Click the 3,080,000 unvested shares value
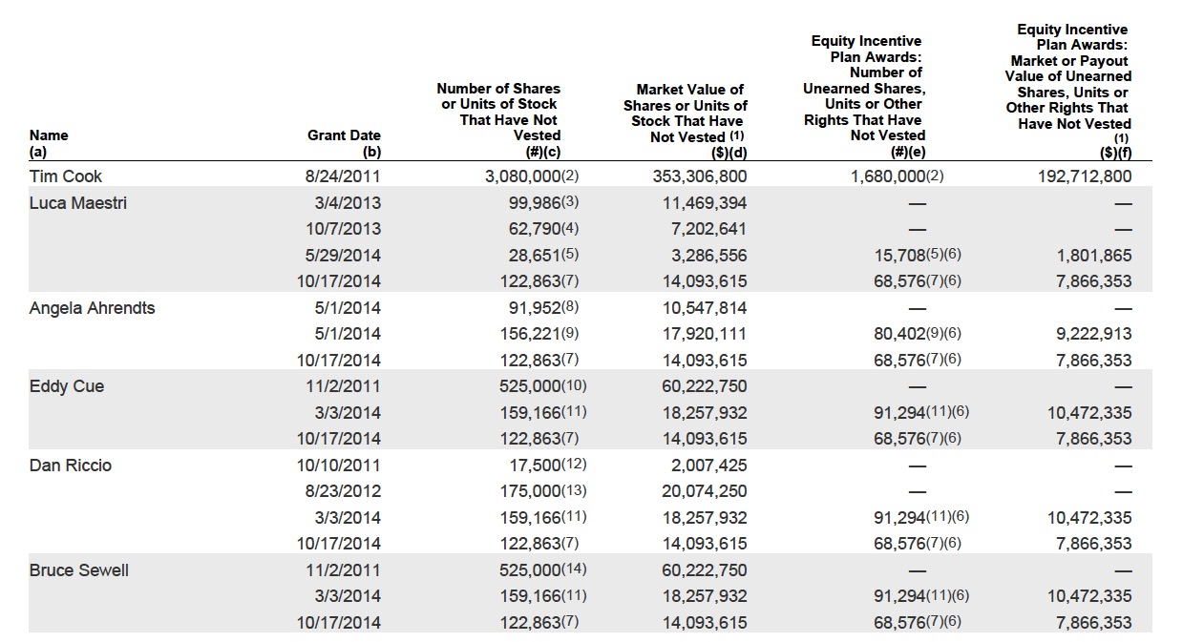 point(522,176)
